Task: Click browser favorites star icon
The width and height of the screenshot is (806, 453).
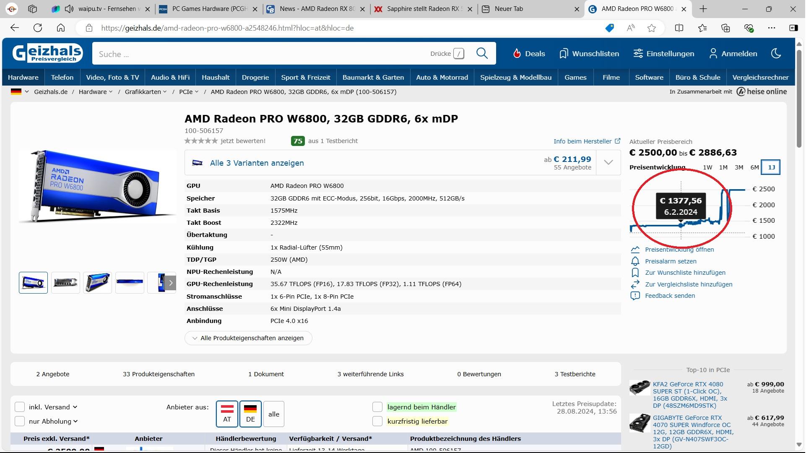Action: tap(651, 28)
